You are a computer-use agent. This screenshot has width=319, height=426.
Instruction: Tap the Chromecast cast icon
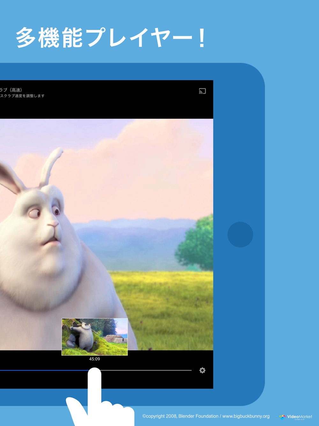coord(202,91)
